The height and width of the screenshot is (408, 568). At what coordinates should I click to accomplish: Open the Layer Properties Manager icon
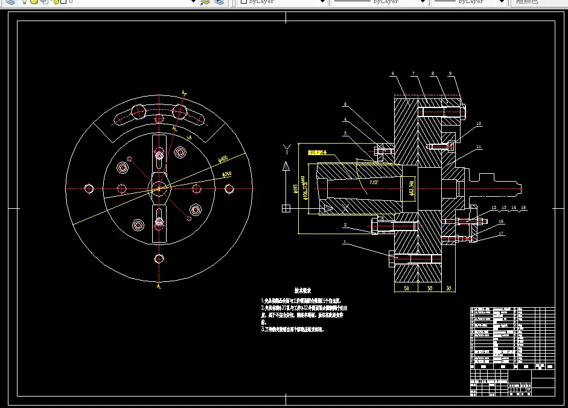pos(10,2)
